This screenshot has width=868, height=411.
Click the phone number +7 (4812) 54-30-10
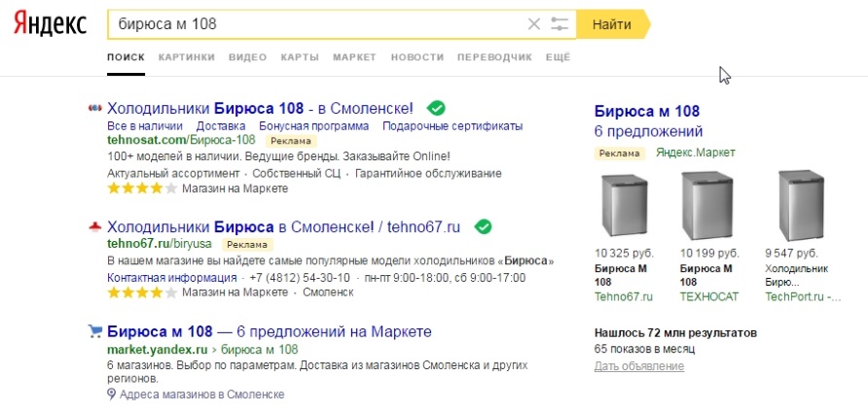300,277
